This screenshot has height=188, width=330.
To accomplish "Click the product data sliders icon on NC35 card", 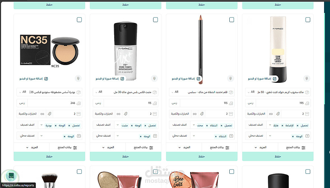I will 75,147.
